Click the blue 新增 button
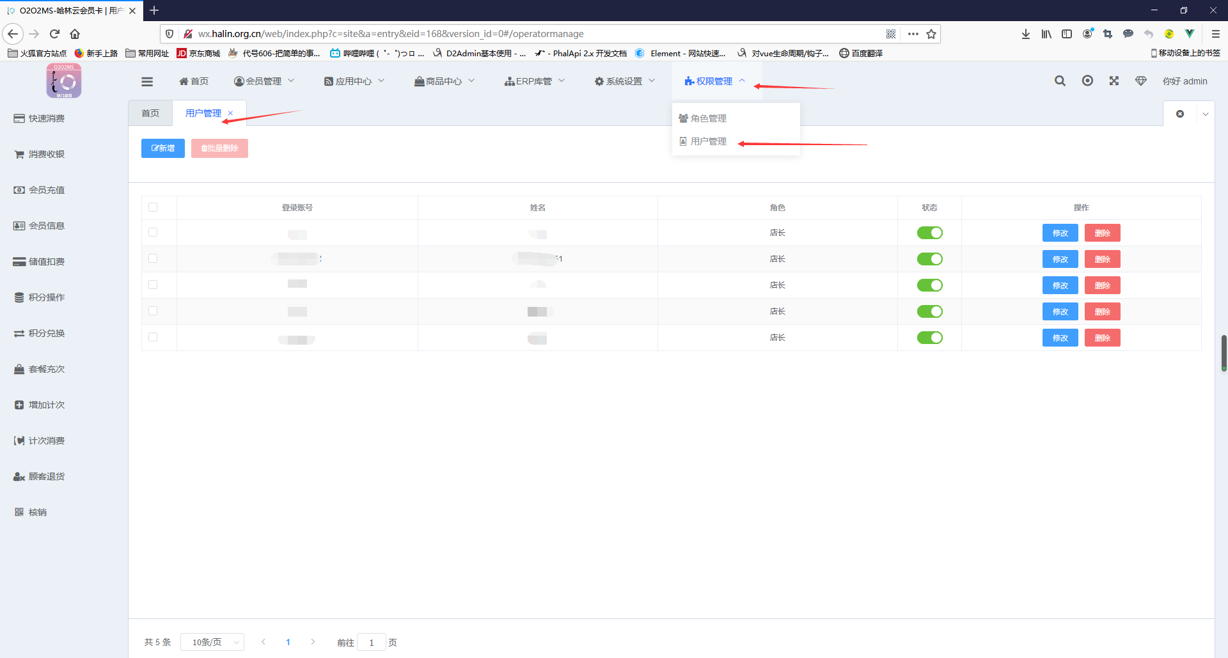This screenshot has width=1228, height=658. (x=163, y=148)
